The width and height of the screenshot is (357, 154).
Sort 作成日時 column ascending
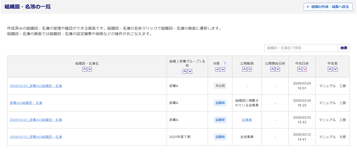pyautogui.click(x=299, y=69)
